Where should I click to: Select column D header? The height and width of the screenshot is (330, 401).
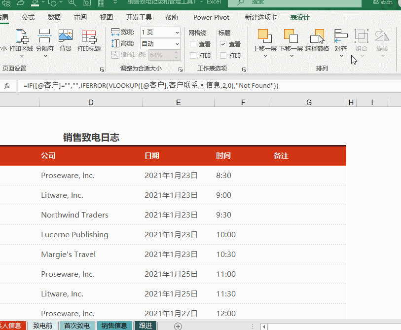(91, 102)
